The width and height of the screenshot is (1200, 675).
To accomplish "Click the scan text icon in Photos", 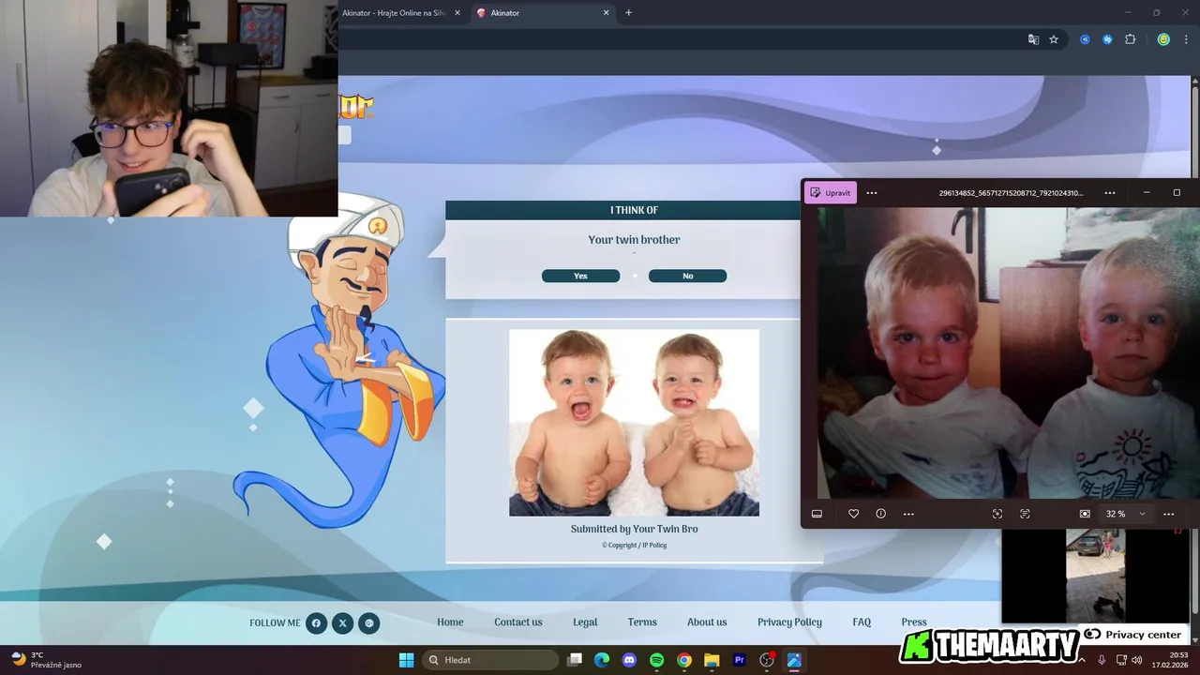I will point(1025,514).
